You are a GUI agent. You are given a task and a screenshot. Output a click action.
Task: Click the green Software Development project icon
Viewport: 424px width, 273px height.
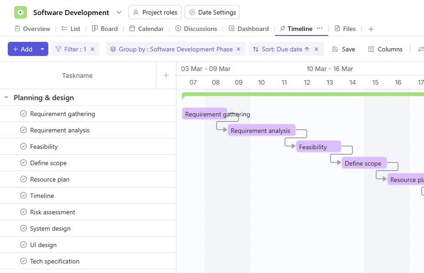click(x=21, y=12)
